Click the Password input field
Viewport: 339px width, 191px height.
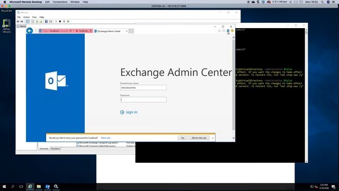click(144, 99)
